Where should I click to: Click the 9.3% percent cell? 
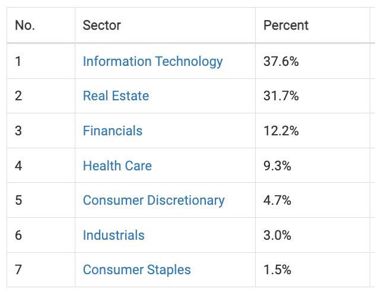[x=277, y=166]
